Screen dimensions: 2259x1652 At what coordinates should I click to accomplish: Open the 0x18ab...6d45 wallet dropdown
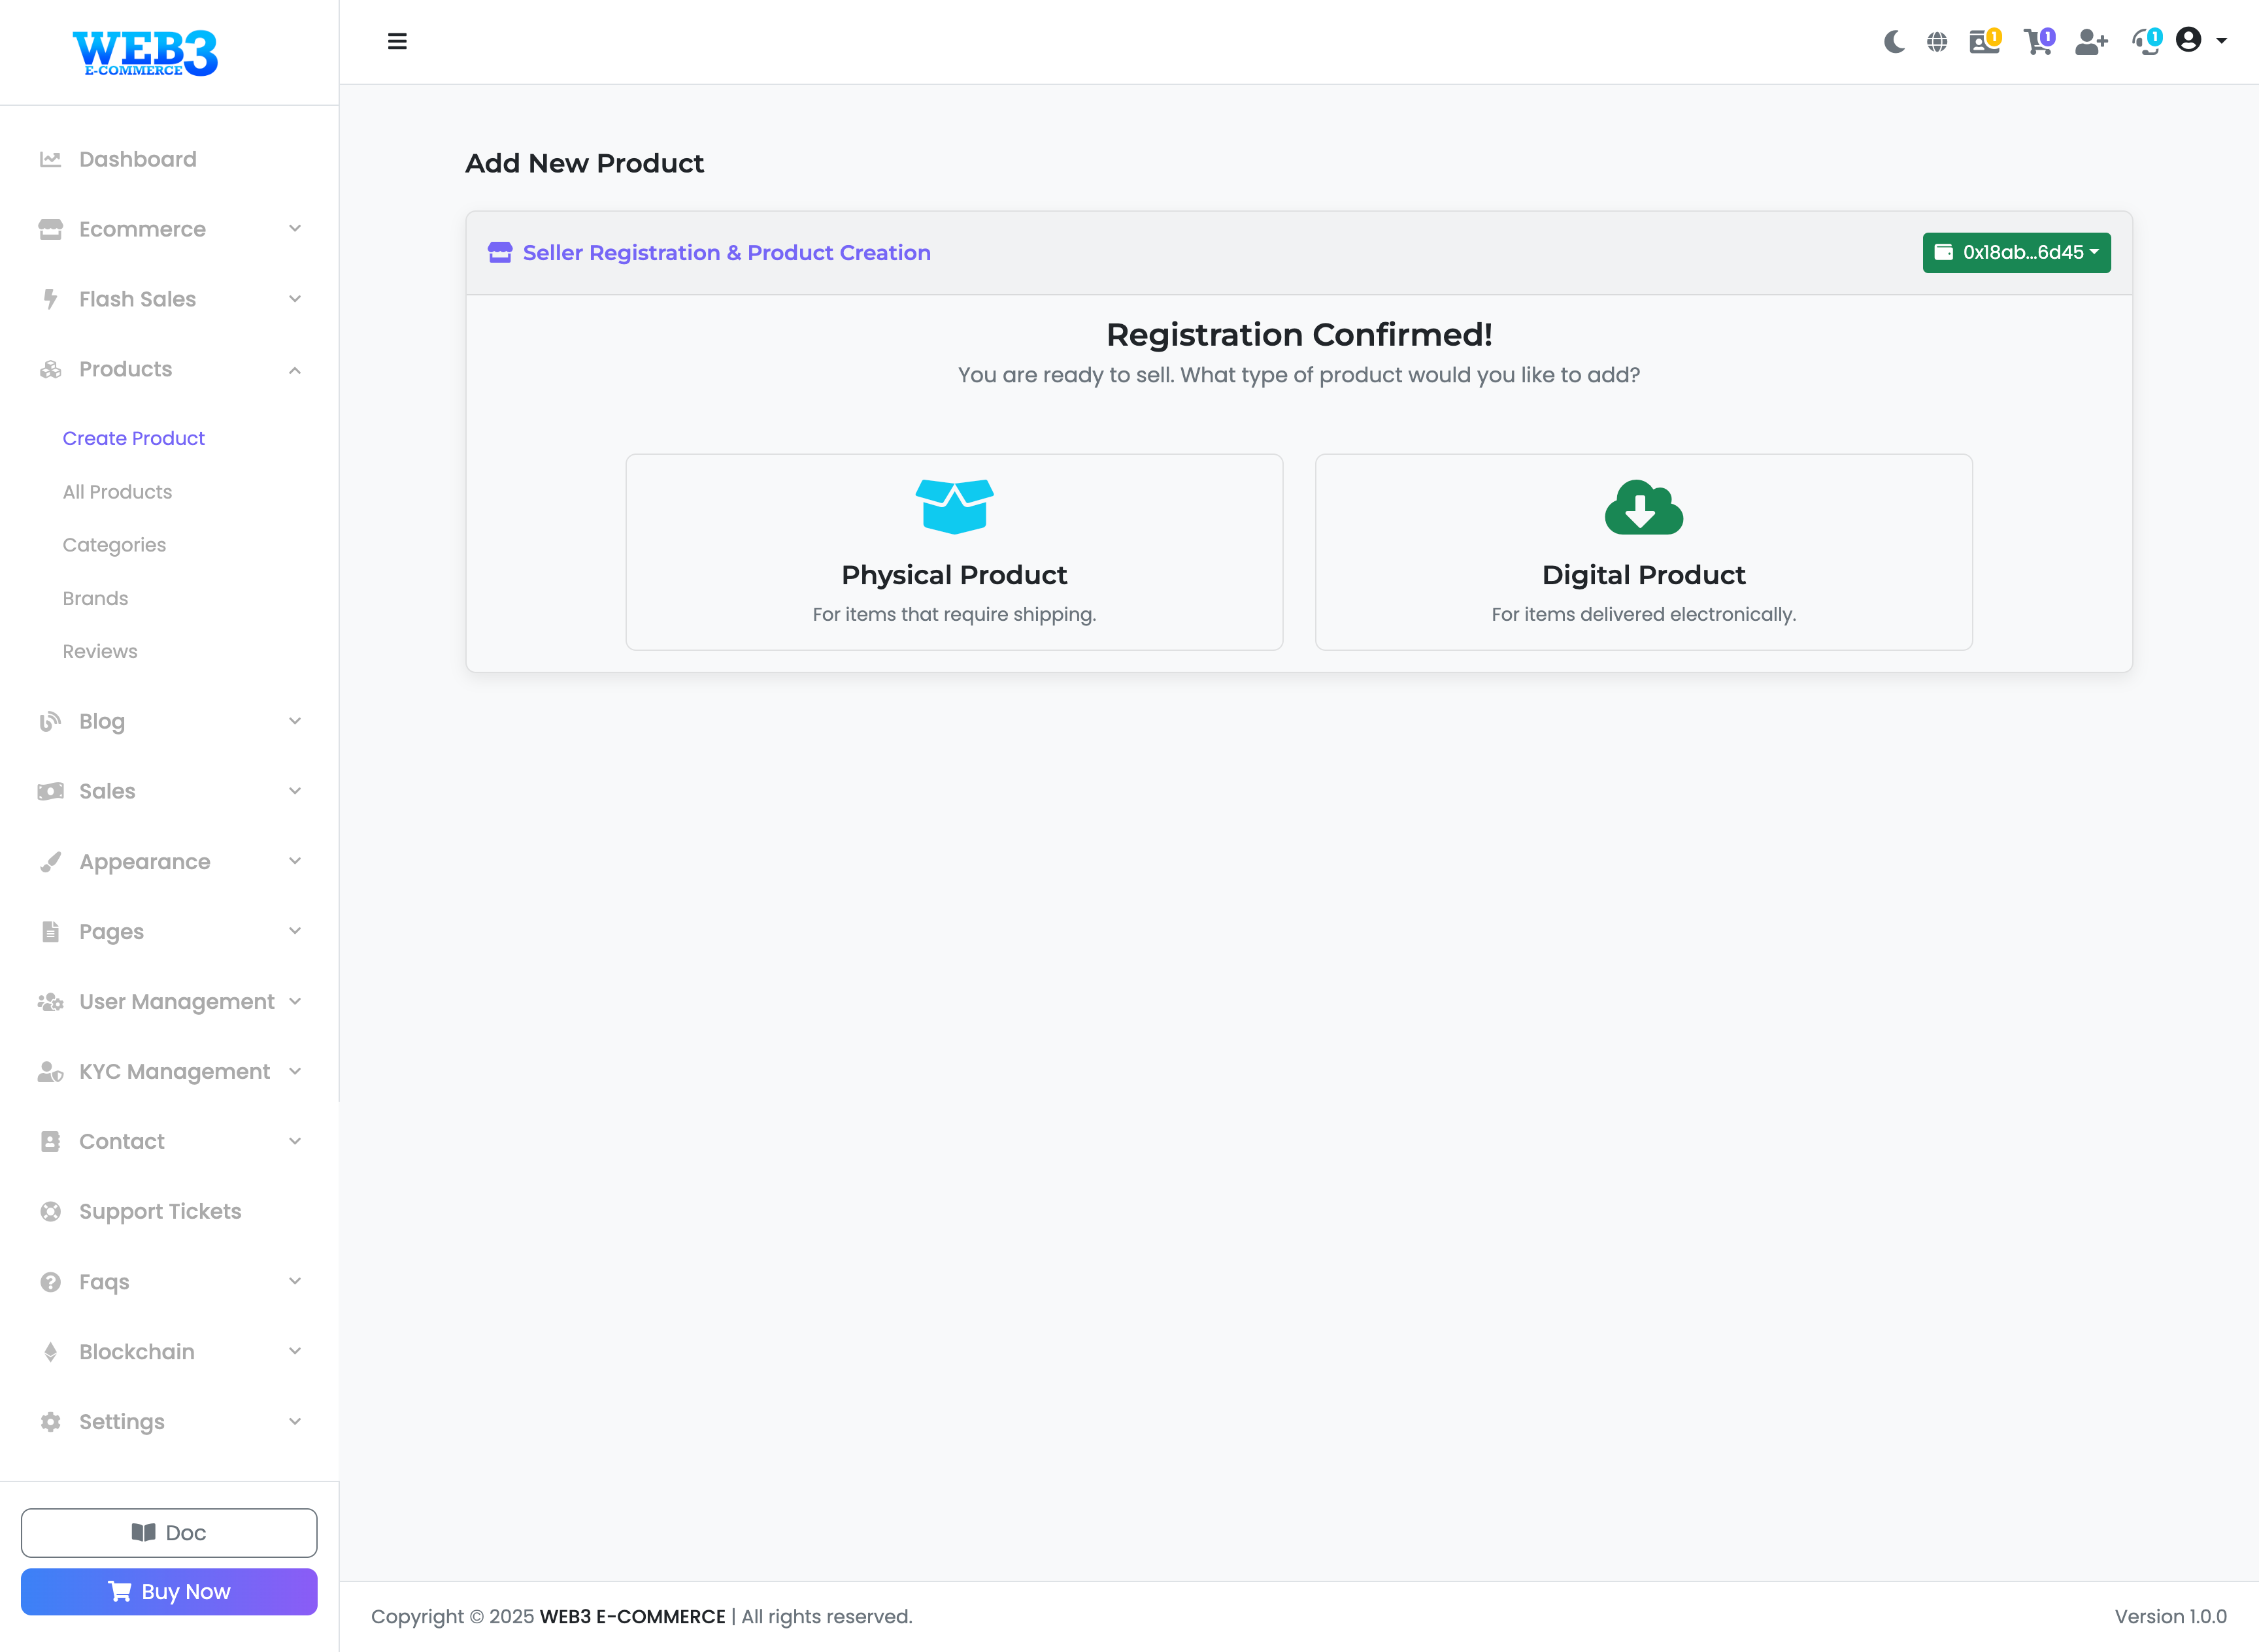click(2016, 253)
